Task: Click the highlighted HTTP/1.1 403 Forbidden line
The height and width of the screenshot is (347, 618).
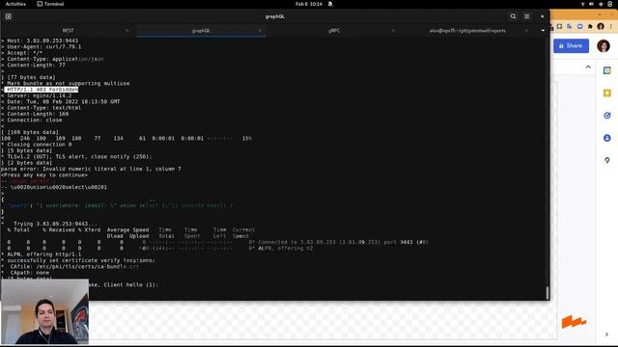Action: coord(42,90)
